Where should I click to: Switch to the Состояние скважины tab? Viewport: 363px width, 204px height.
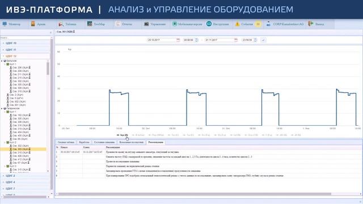[104, 142]
